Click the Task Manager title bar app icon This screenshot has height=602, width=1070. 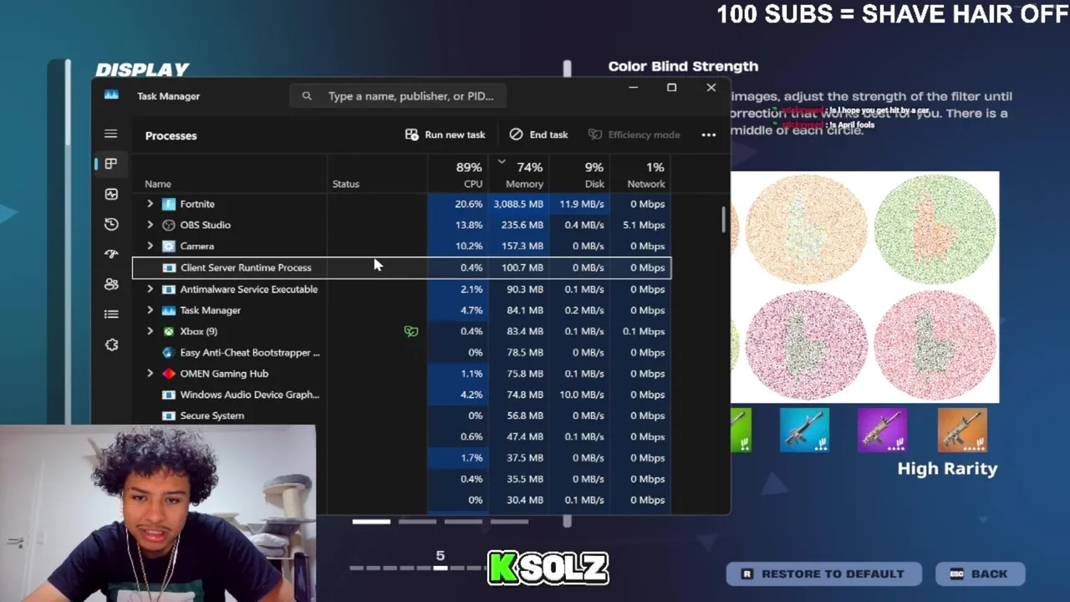point(111,95)
